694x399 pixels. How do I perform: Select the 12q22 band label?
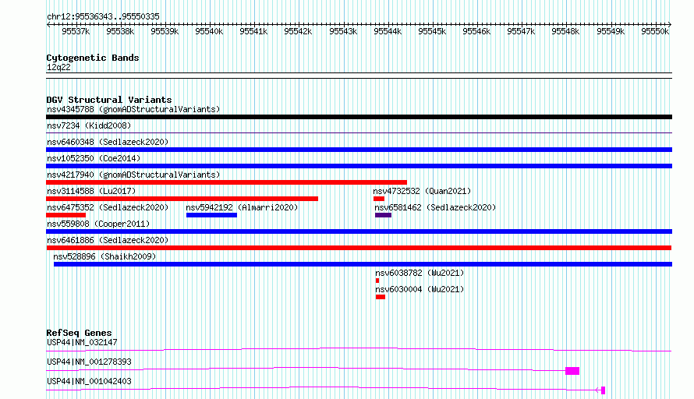point(58,67)
